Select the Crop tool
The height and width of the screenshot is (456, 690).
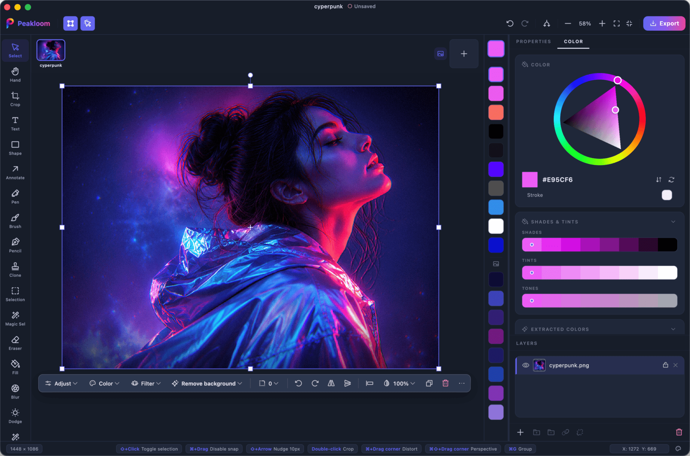[x=15, y=99]
